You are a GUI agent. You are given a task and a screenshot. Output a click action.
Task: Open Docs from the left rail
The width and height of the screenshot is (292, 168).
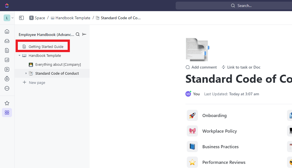point(7,50)
